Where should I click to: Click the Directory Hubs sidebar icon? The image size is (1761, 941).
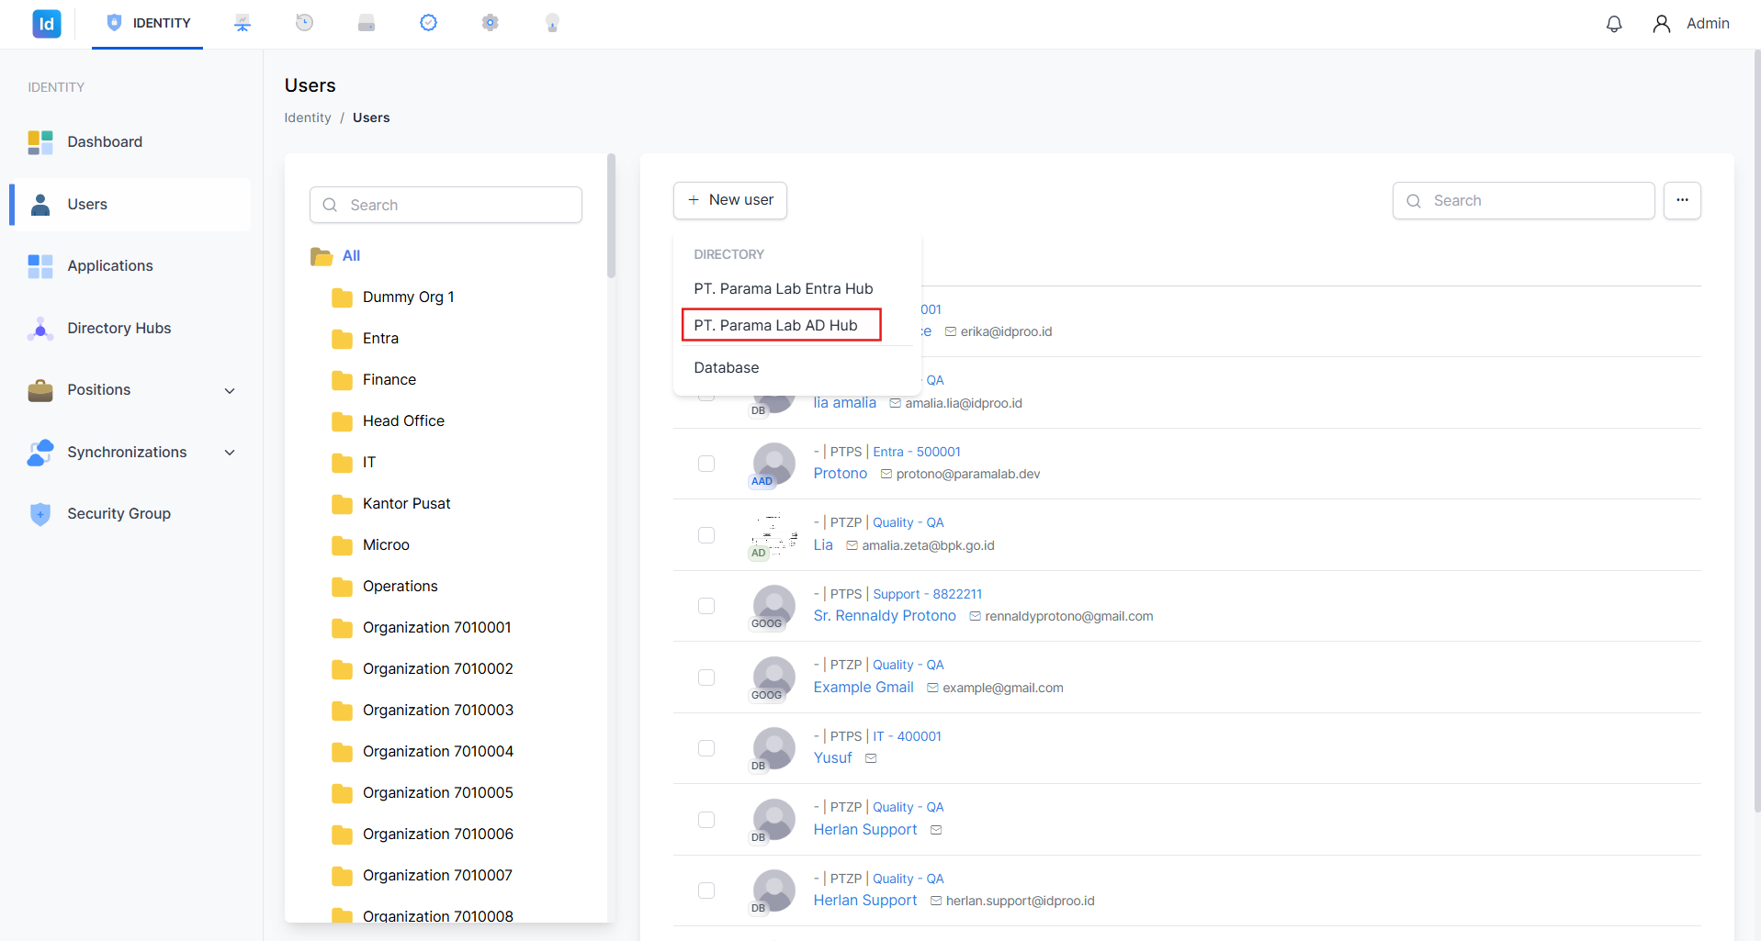click(40, 329)
